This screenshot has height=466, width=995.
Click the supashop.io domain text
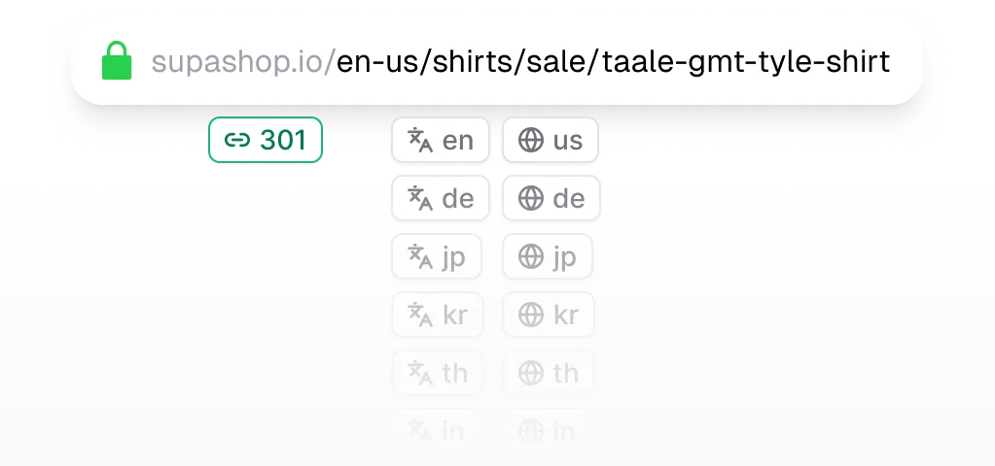(240, 62)
